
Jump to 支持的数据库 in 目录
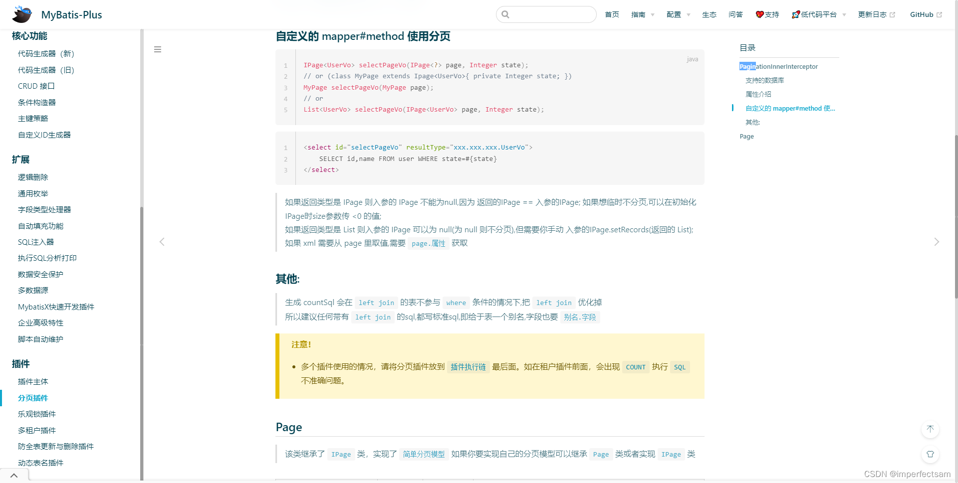[765, 80]
